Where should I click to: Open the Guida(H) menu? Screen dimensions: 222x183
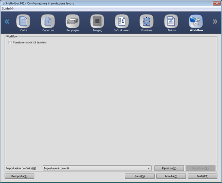click(8, 9)
